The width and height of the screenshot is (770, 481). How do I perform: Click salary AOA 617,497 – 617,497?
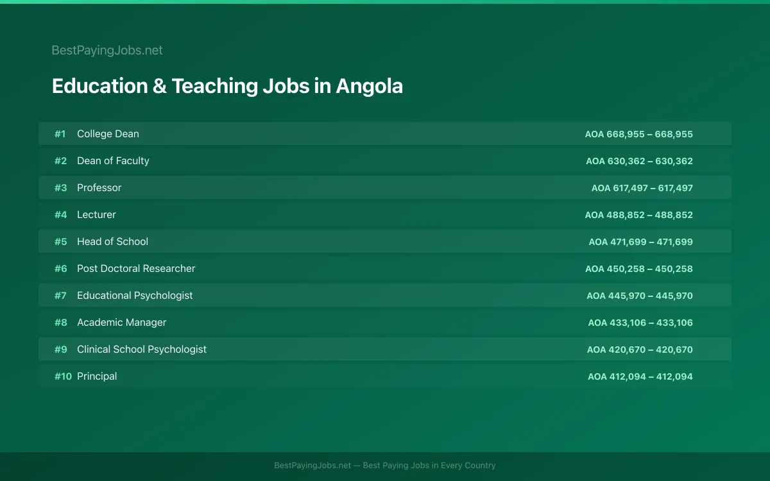coord(642,188)
